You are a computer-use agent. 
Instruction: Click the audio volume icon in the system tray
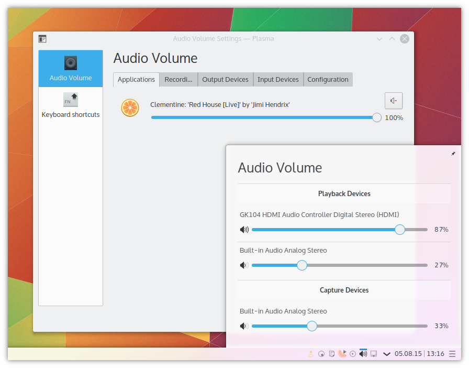pos(363,353)
